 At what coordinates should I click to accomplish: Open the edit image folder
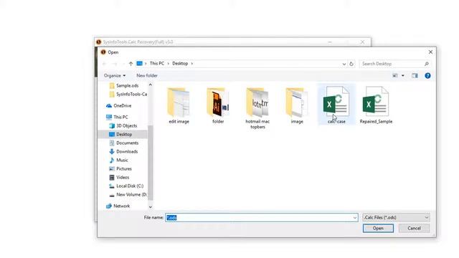pos(179,105)
